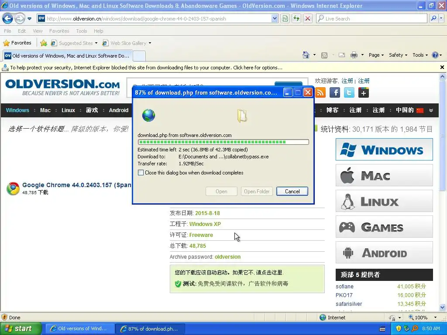447x335 pixels.
Task: Expand the address bar history dropdown
Action: click(x=275, y=18)
